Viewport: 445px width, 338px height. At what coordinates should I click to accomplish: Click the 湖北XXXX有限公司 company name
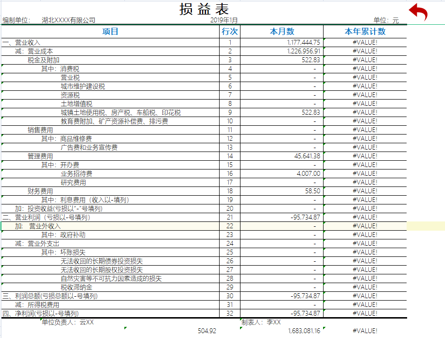coord(68,20)
